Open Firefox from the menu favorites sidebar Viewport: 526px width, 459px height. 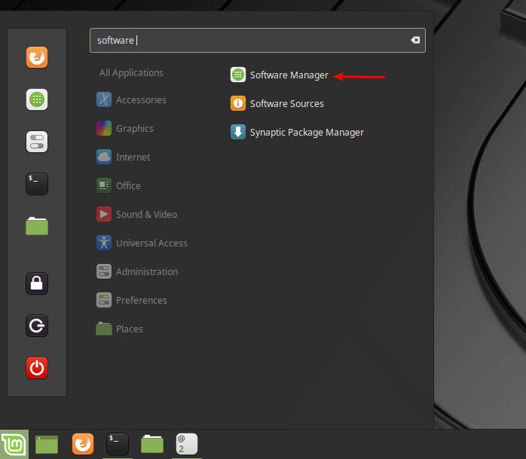click(x=37, y=58)
